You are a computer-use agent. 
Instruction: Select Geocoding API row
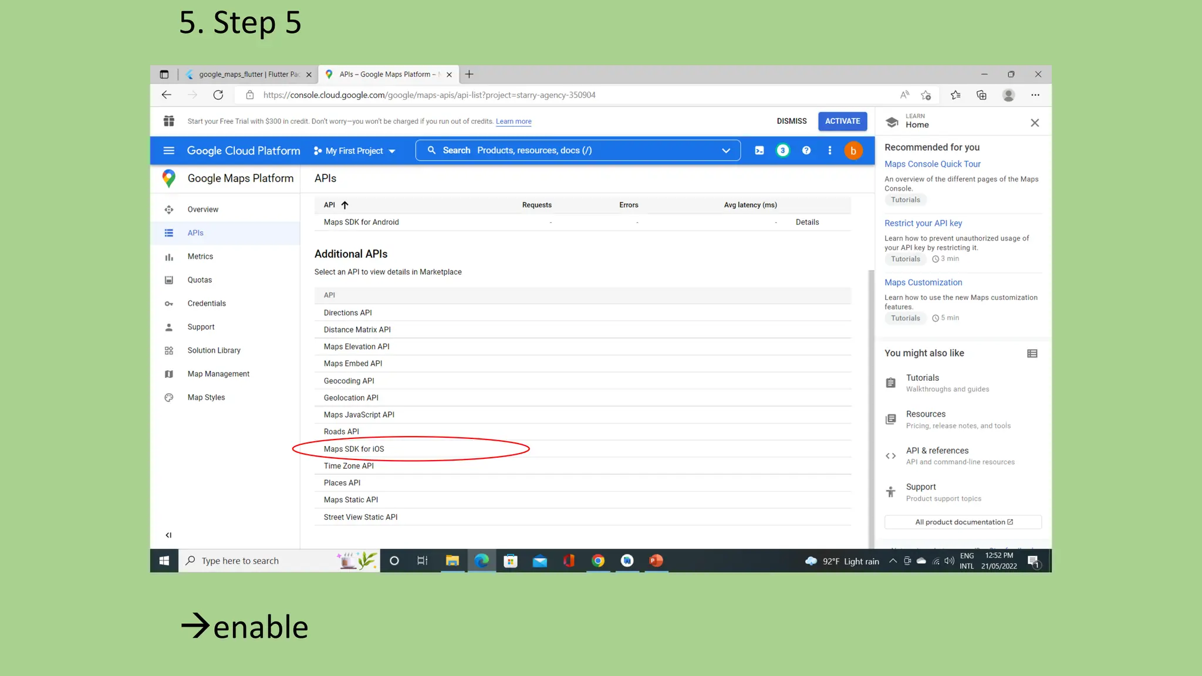click(x=583, y=381)
